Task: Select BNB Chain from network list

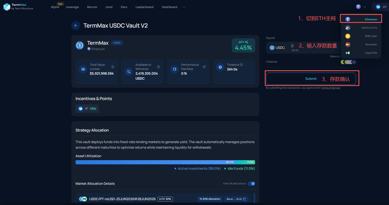Action: pyautogui.click(x=361, y=36)
